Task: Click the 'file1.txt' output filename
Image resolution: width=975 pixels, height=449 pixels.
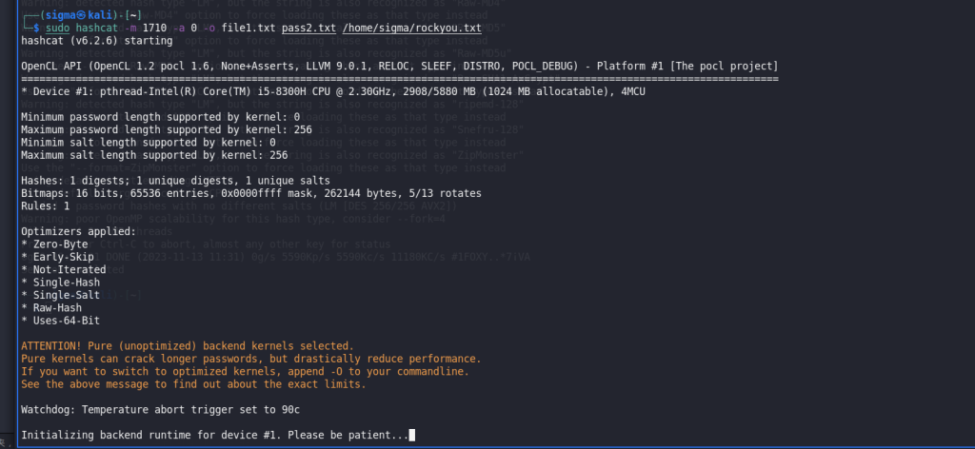Action: (x=249, y=28)
